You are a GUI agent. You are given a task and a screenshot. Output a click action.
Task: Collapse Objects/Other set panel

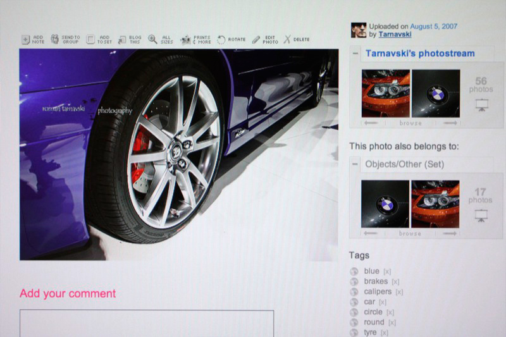(355, 164)
